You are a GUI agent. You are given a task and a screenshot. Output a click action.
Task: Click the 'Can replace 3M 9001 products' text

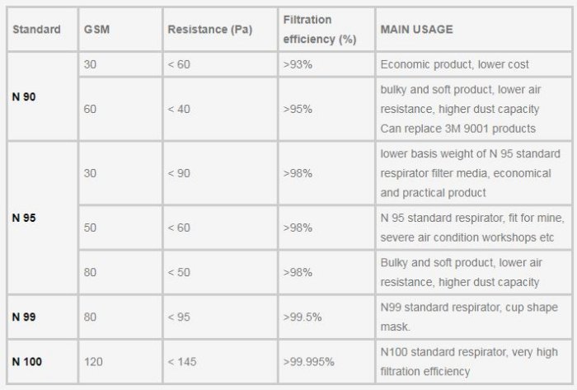click(457, 128)
